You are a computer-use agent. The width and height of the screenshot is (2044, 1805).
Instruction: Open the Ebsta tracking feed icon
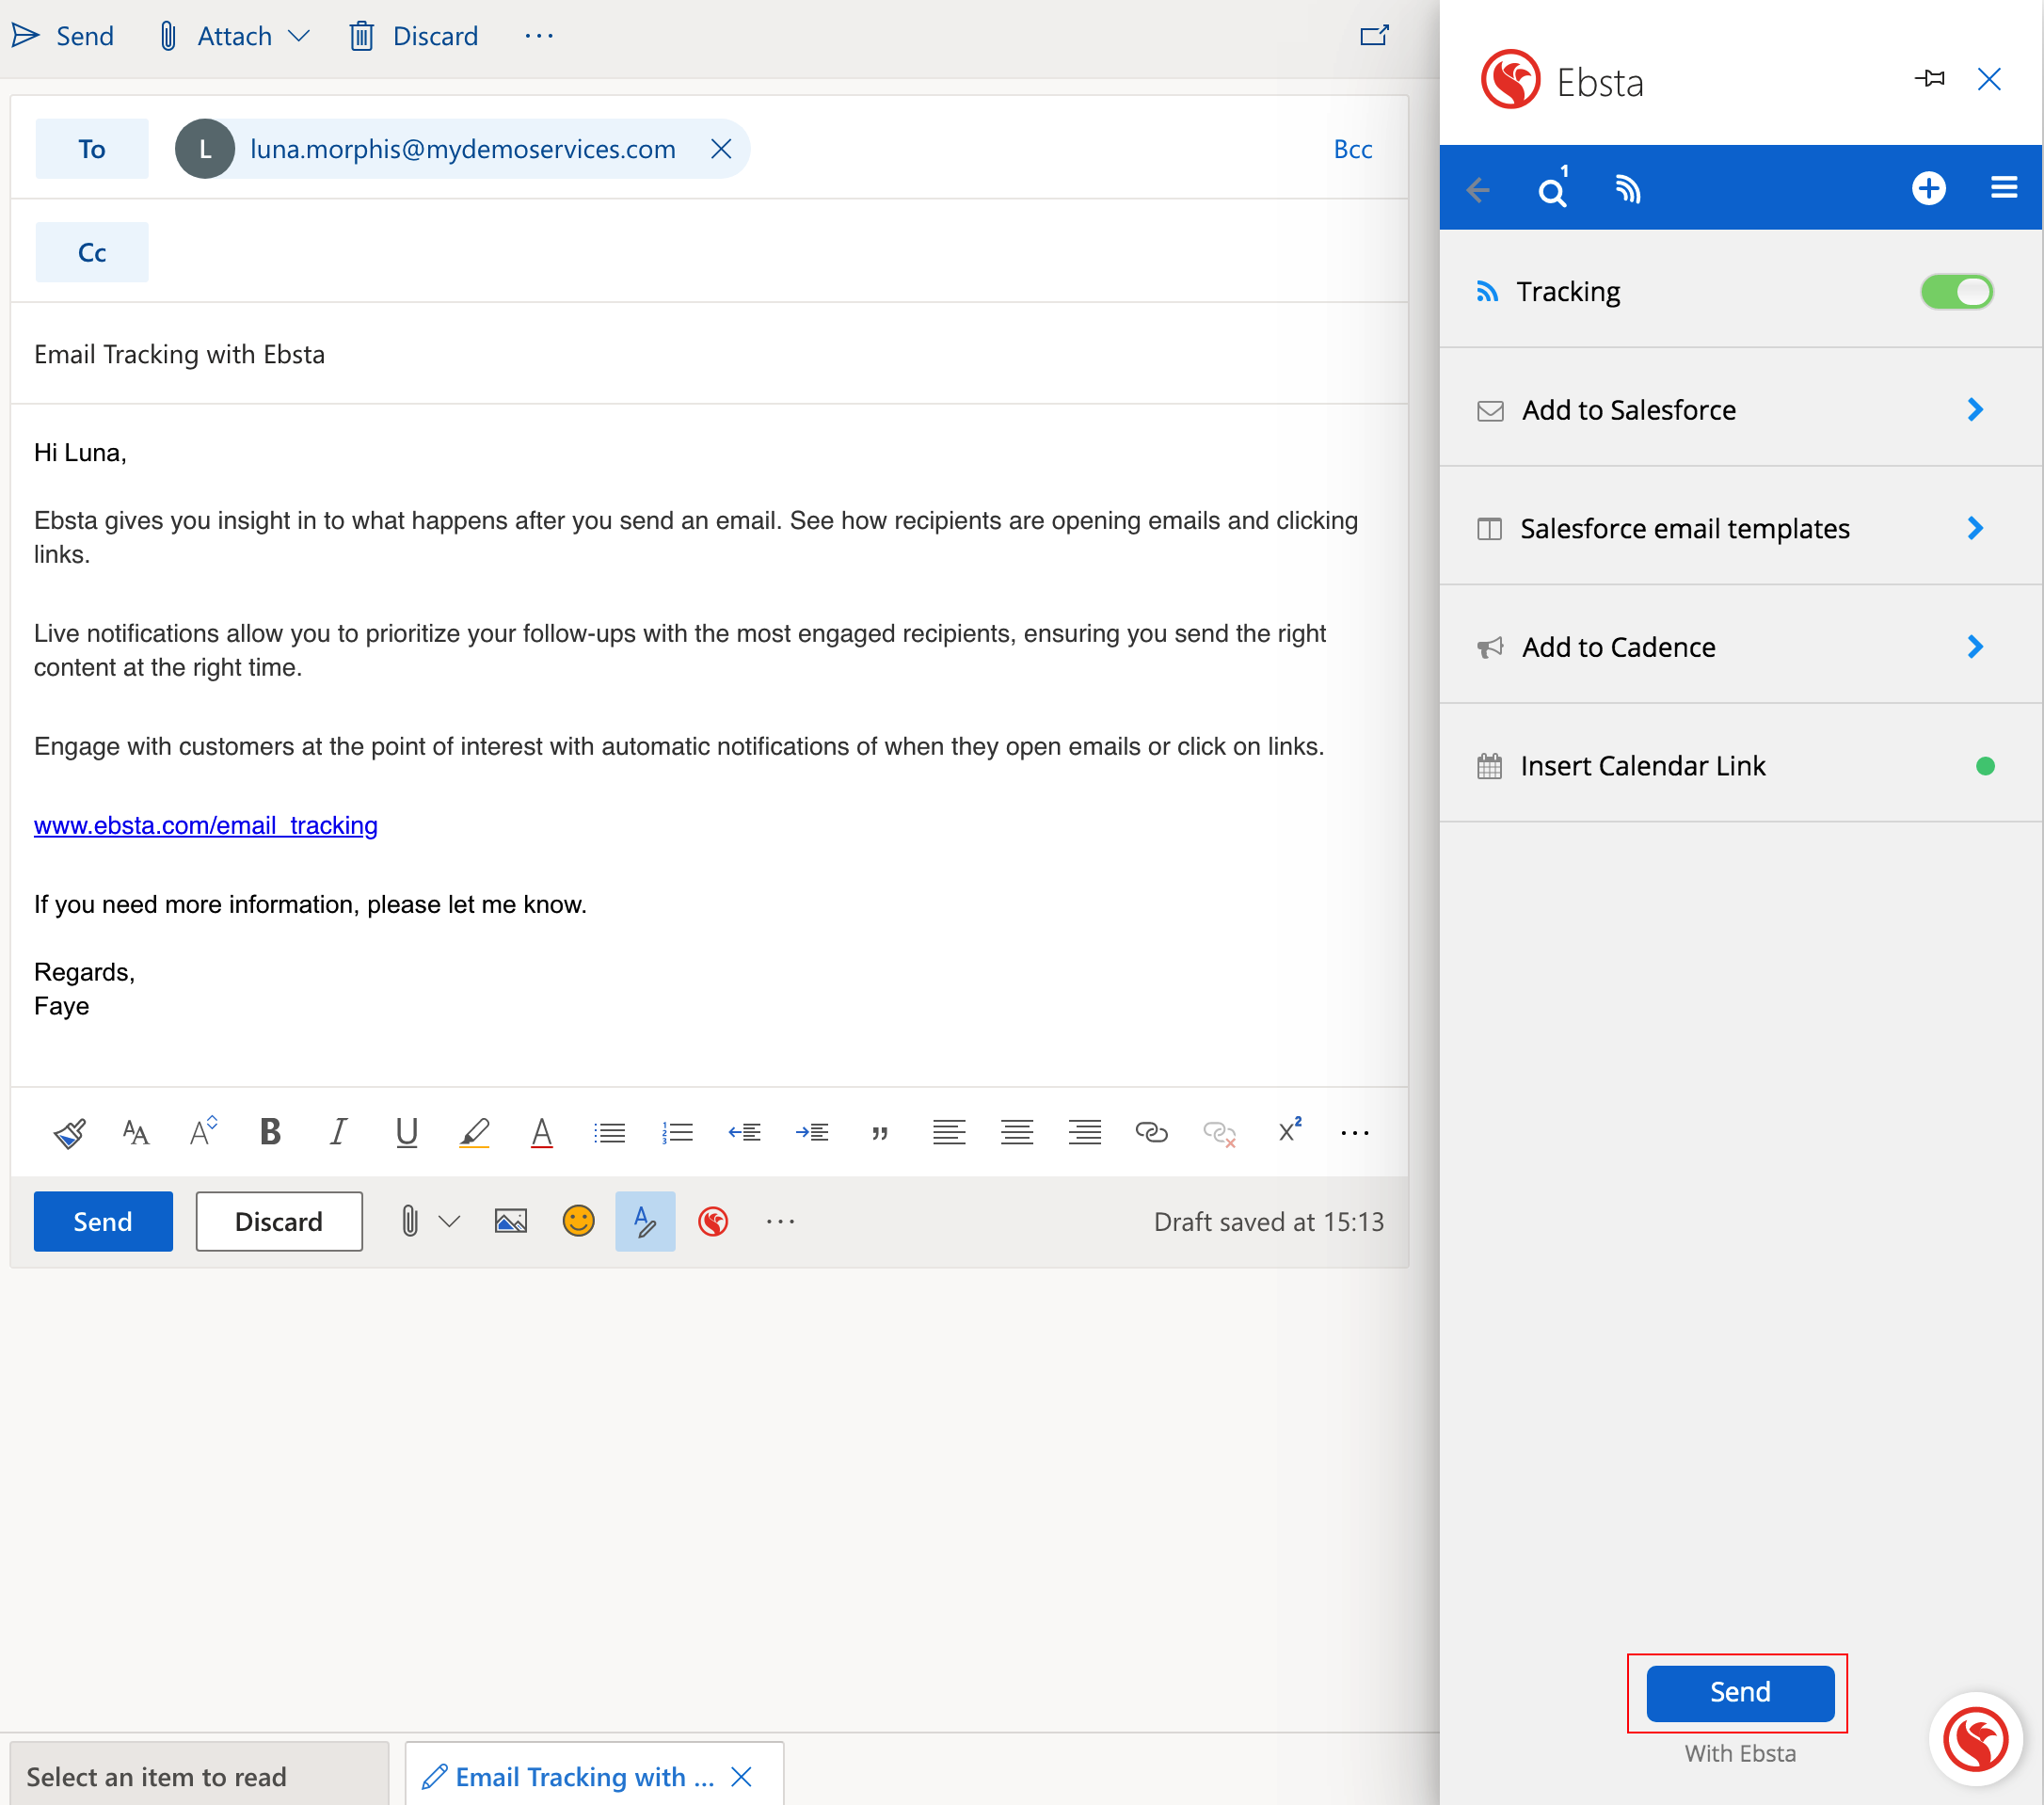pyautogui.click(x=1627, y=189)
